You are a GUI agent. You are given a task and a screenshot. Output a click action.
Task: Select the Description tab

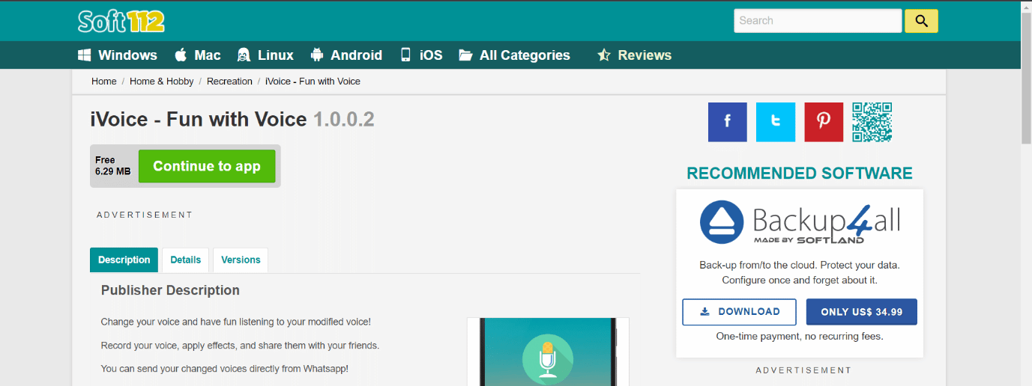pos(124,260)
